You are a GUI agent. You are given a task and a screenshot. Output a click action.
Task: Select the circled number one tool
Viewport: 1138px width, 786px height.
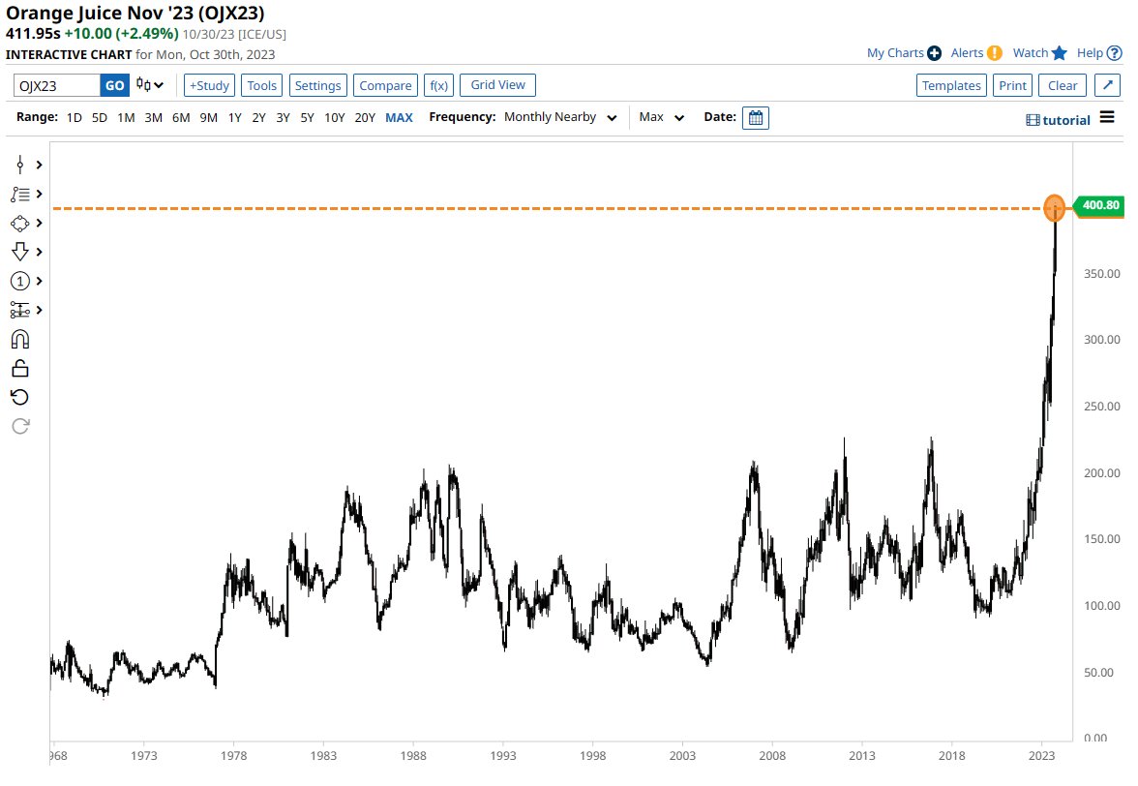(20, 281)
